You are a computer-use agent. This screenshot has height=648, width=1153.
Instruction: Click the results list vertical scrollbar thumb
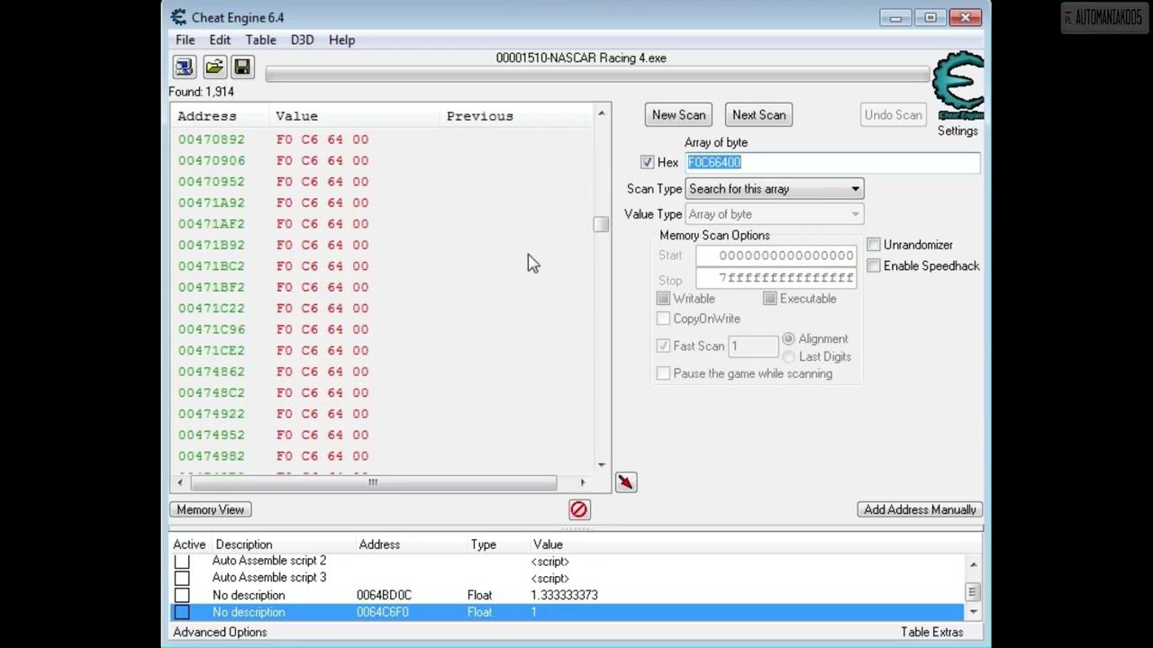[601, 224]
